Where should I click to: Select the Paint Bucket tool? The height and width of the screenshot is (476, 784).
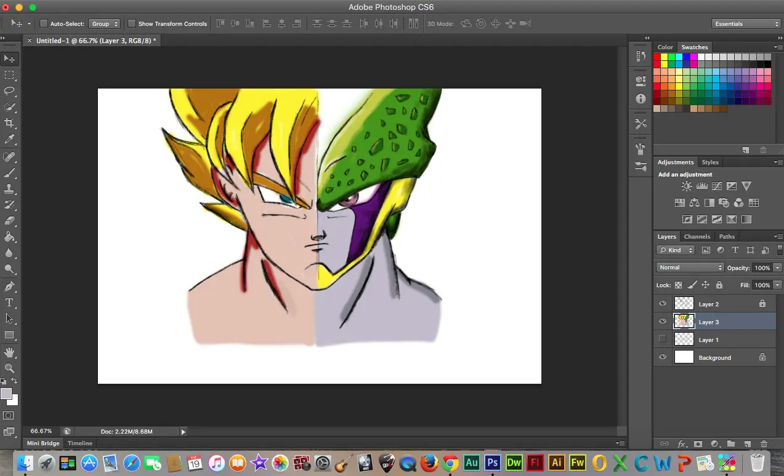tap(9, 237)
